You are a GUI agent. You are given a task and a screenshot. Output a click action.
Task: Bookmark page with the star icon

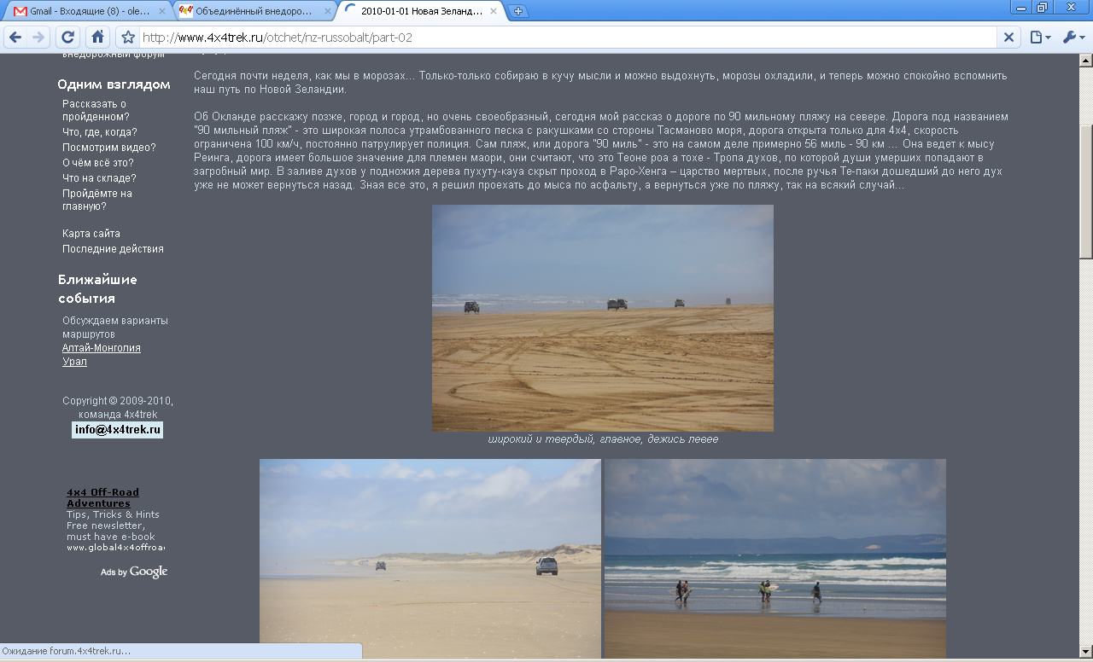pyautogui.click(x=128, y=38)
